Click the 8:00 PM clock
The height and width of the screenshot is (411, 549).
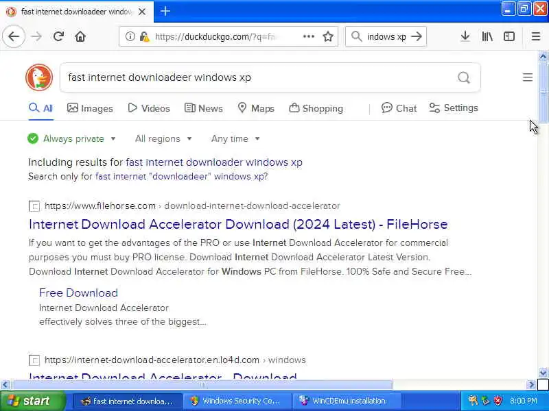[x=523, y=401]
